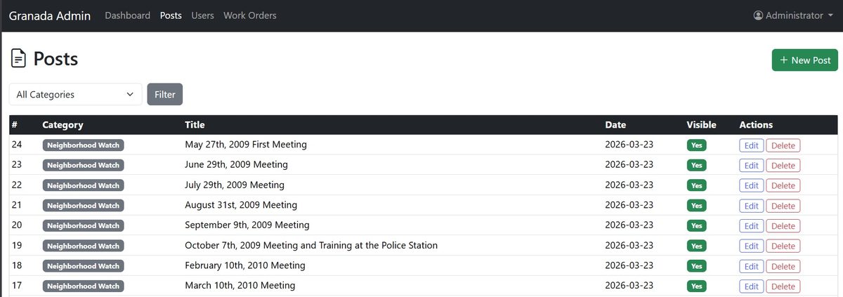The width and height of the screenshot is (843, 297).
Task: Click the date 2026-03-23 in row 19
Action: (x=629, y=246)
